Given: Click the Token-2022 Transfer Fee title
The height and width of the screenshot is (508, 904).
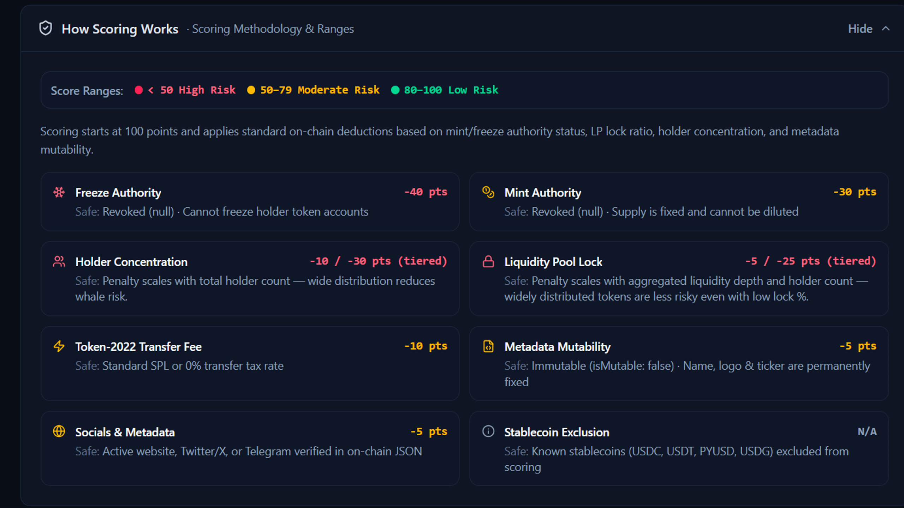Looking at the screenshot, I should tap(138, 347).
